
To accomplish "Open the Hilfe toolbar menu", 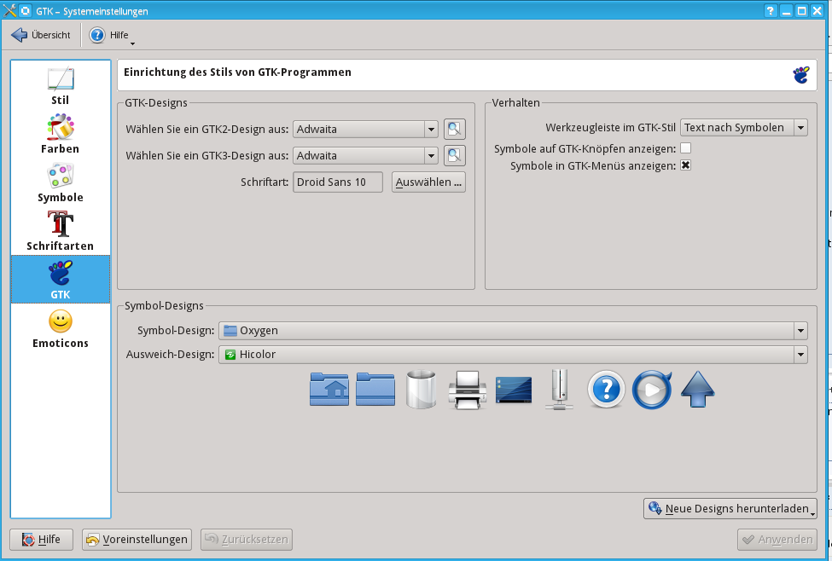I will click(112, 35).
